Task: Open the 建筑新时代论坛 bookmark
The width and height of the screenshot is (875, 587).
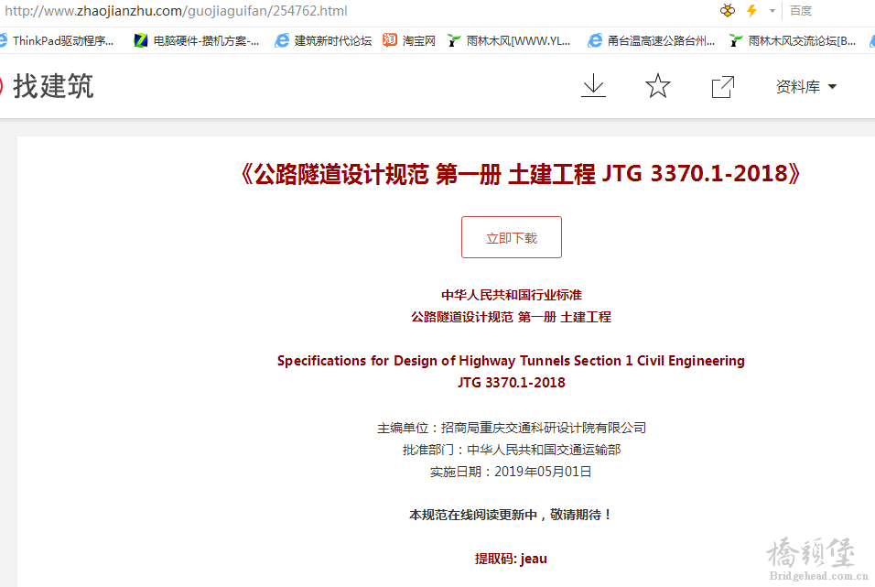Action: click(324, 40)
